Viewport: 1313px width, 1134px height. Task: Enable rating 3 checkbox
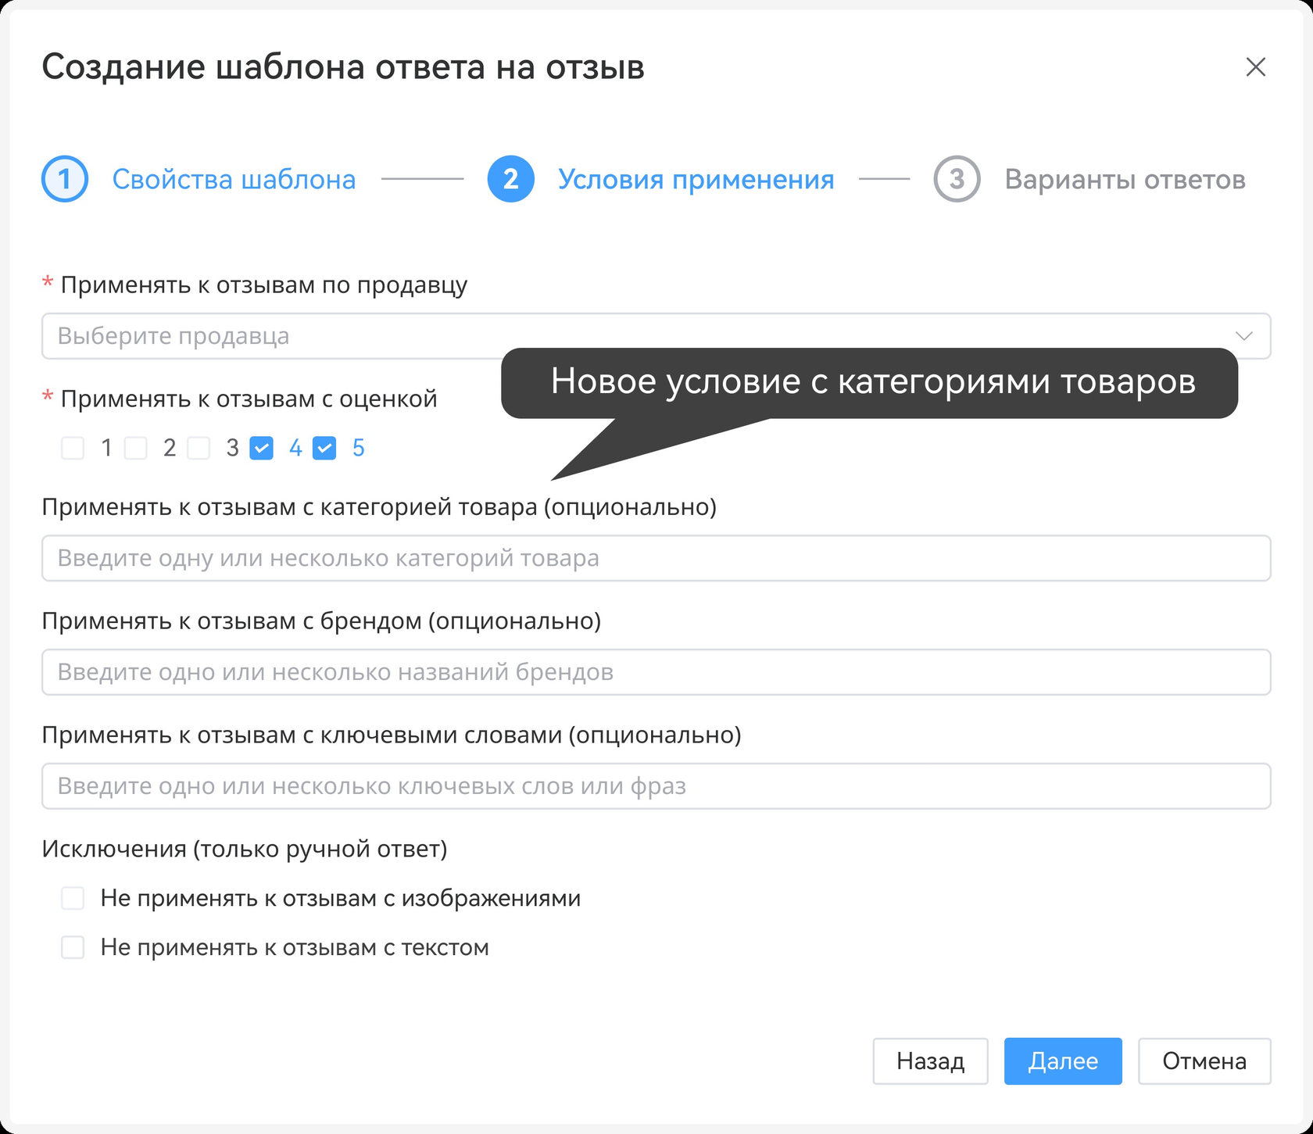pyautogui.click(x=199, y=448)
